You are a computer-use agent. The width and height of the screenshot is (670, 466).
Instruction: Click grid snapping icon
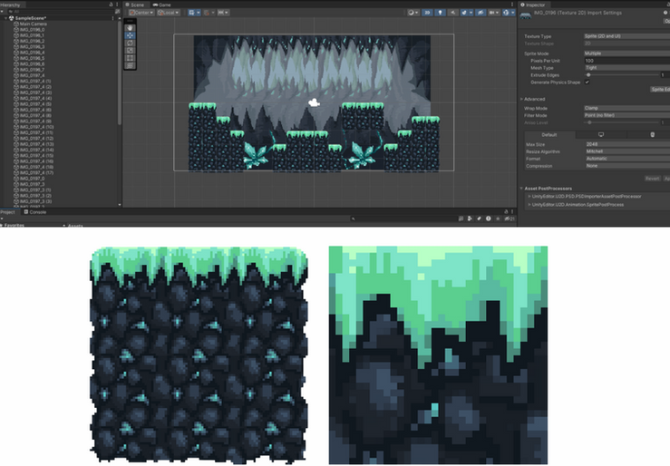tap(209, 13)
